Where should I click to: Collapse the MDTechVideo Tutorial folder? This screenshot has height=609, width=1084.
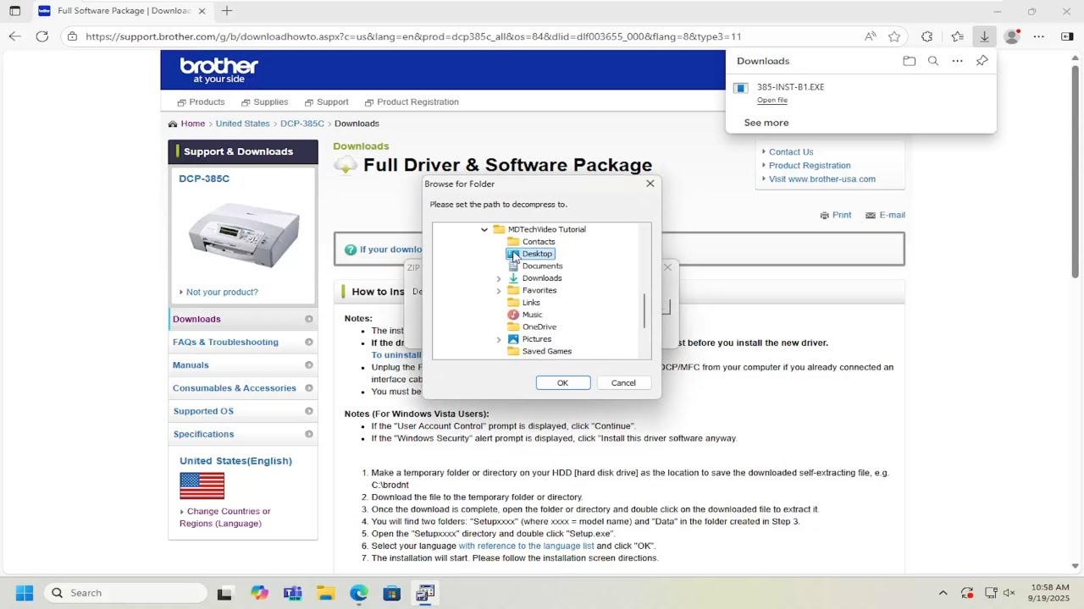point(484,229)
